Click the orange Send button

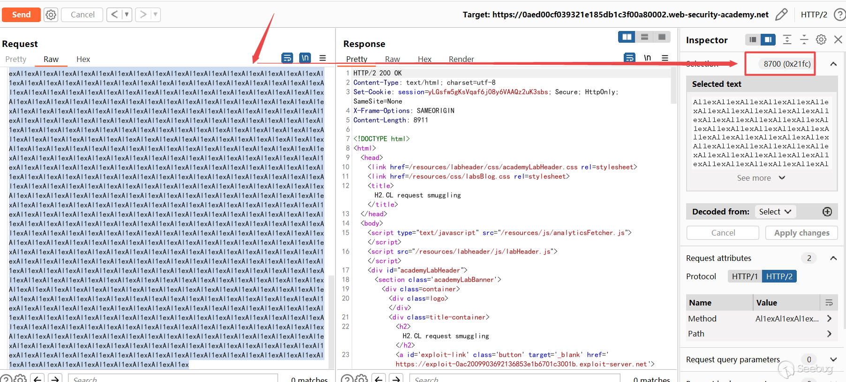pyautogui.click(x=21, y=15)
